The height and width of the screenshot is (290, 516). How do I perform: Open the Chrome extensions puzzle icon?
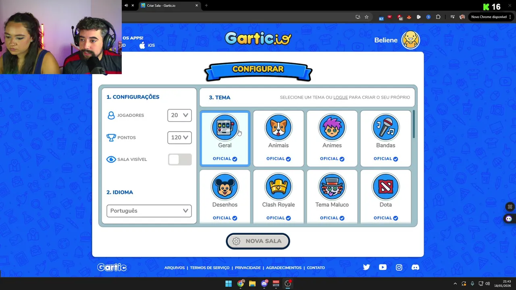click(x=438, y=17)
